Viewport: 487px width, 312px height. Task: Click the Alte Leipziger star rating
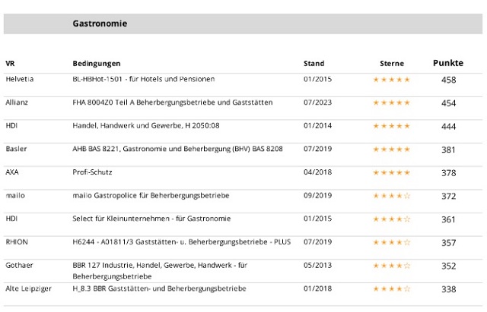coord(391,289)
